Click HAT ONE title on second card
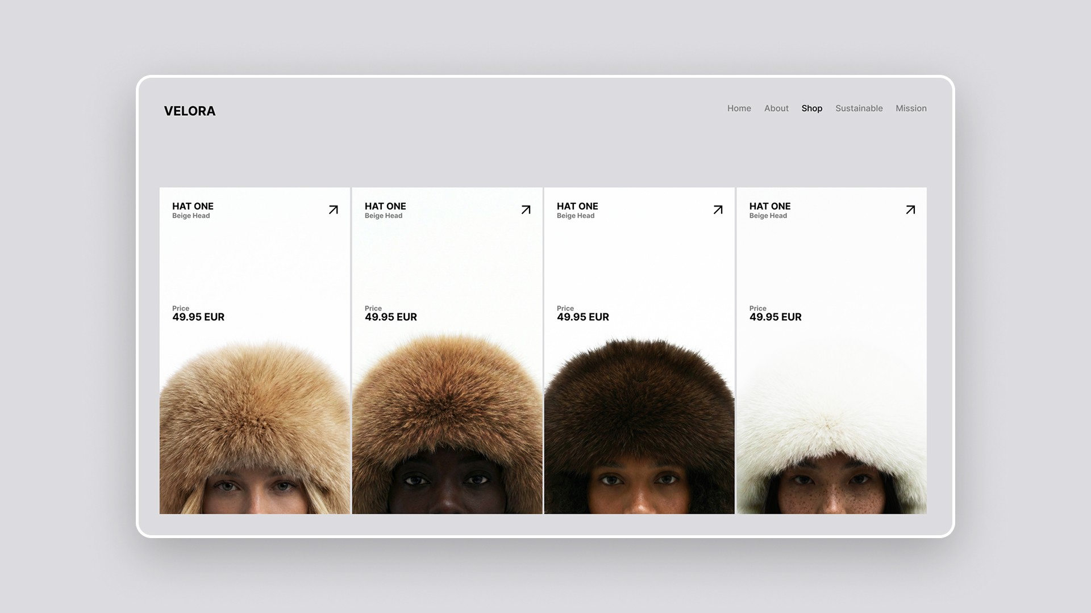 pyautogui.click(x=385, y=207)
